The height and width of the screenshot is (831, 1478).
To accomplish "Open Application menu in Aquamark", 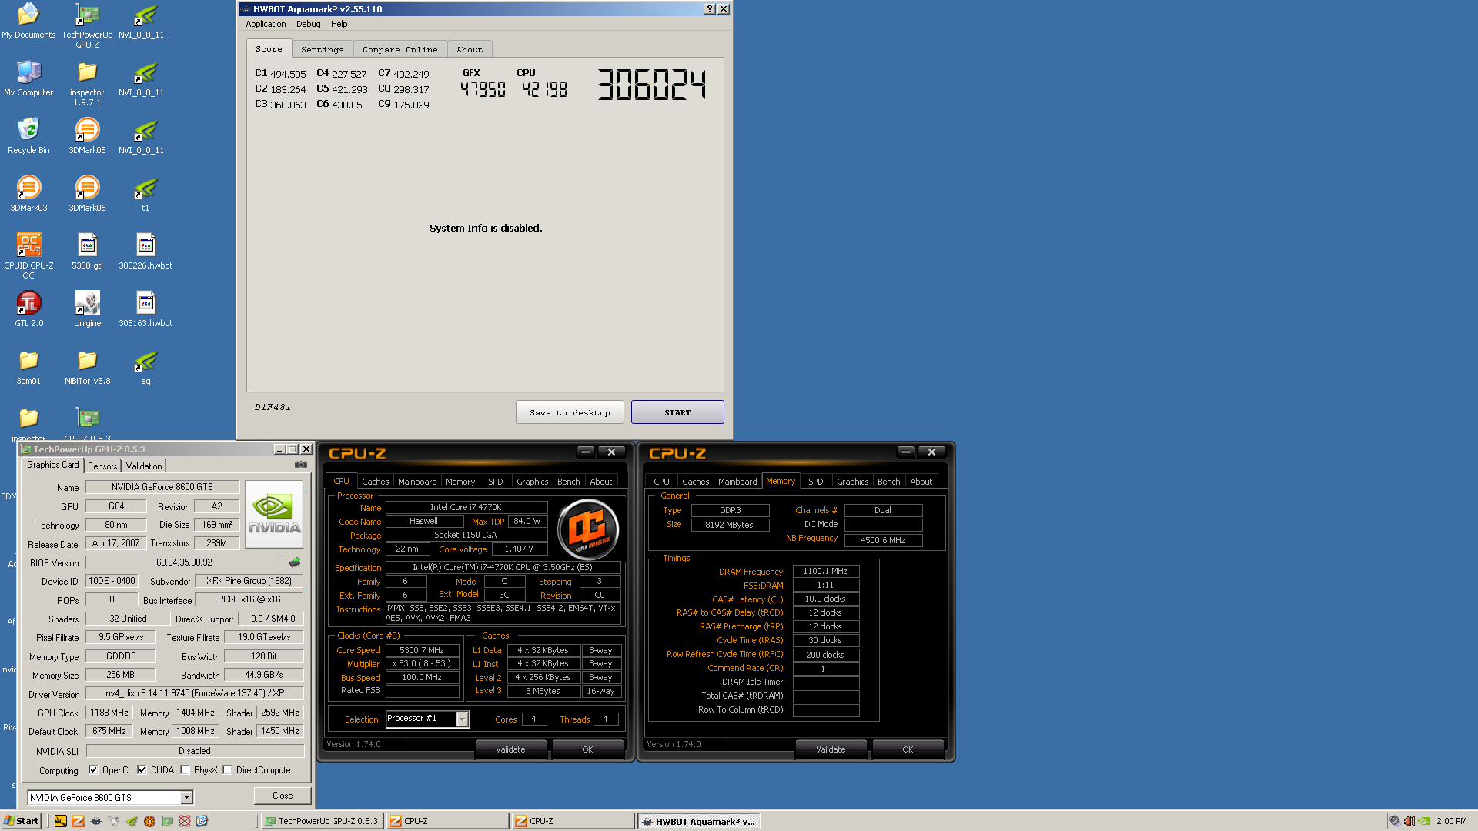I will (x=266, y=24).
